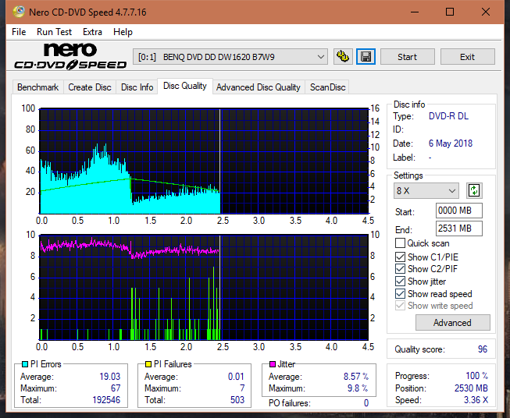This screenshot has width=510, height=418.
Task: Click jitter average 8.57 %
Action: click(x=356, y=377)
